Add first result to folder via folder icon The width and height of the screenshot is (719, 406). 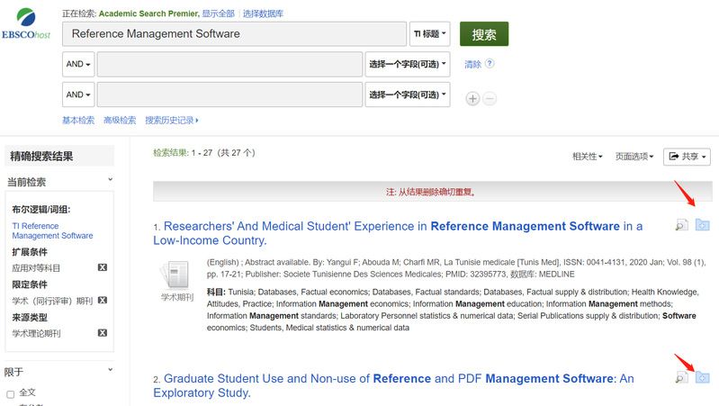tap(702, 224)
